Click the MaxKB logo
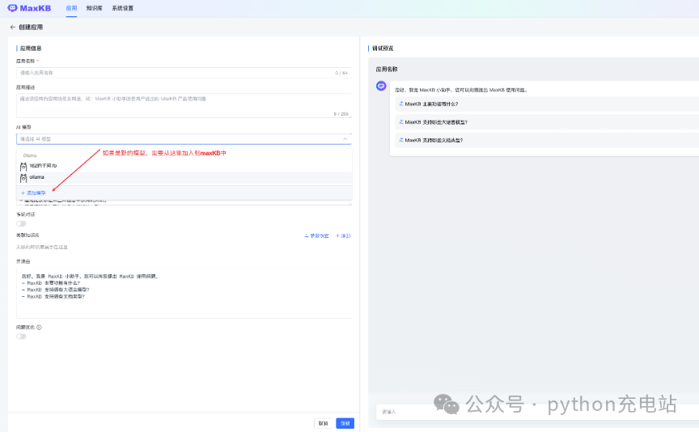This screenshot has height=432, width=699. pyautogui.click(x=29, y=8)
